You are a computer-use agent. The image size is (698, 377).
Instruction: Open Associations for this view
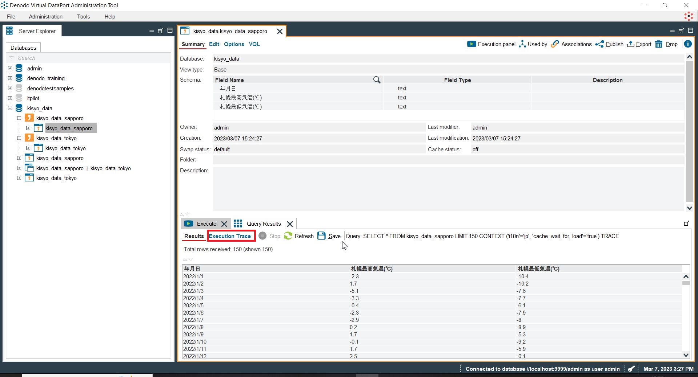(x=572, y=44)
